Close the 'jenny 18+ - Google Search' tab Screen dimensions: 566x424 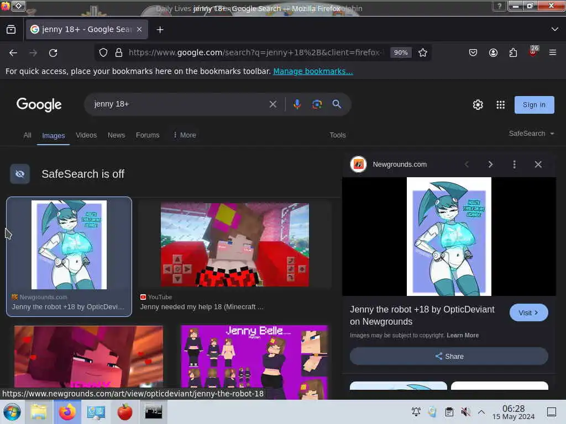[139, 30]
